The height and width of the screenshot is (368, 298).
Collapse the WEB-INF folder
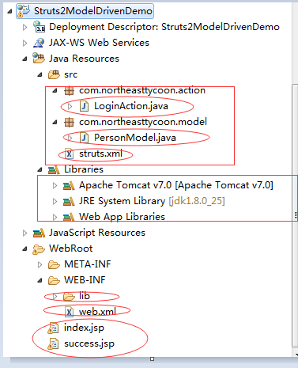[x=40, y=280]
